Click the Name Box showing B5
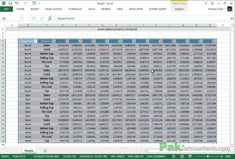 (x=12, y=18)
